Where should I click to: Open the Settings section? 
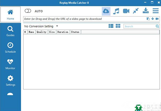(10, 81)
